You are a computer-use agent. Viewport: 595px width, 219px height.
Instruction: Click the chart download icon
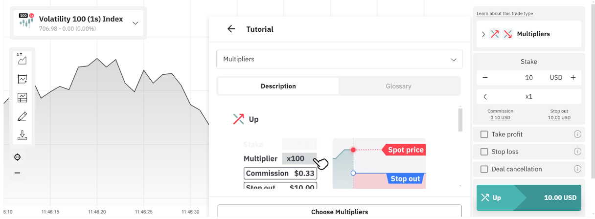tap(22, 135)
